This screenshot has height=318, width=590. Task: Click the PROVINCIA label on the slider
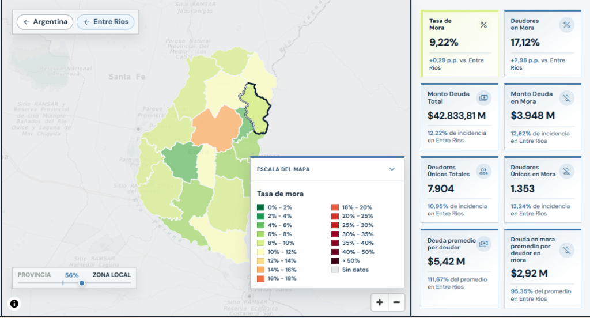pos(34,275)
